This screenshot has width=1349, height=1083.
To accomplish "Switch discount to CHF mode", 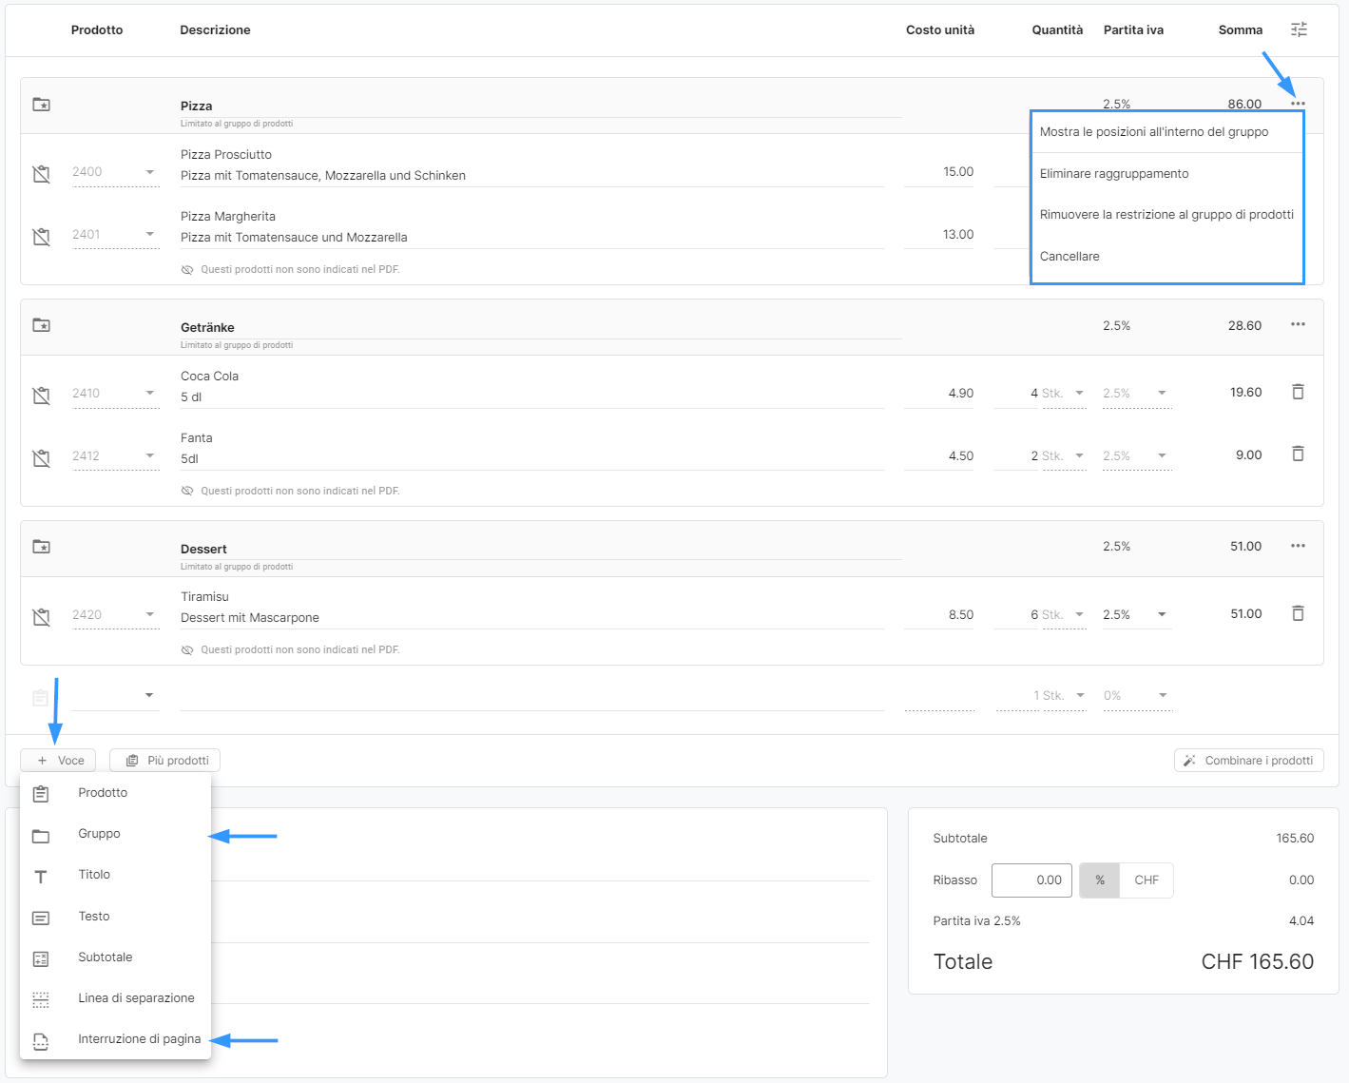I will (1147, 880).
